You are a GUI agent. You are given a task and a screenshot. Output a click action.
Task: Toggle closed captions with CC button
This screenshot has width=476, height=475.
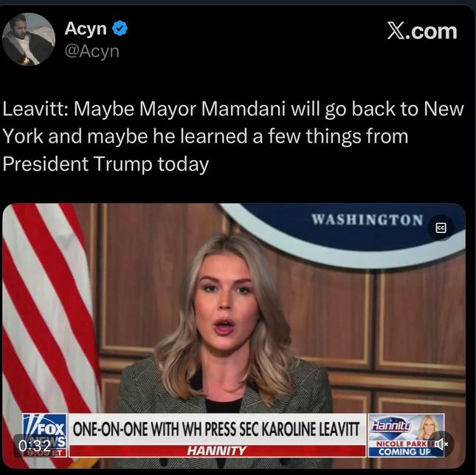click(x=441, y=228)
